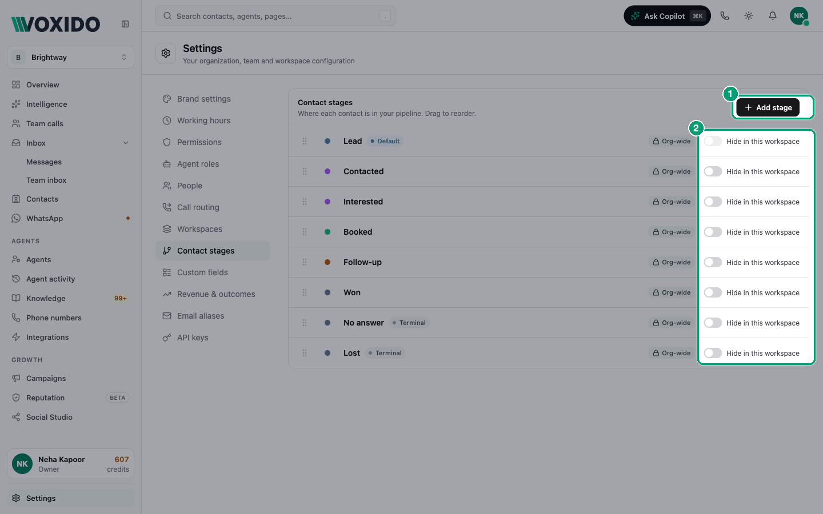The image size is (823, 514).
Task: Collapse the sidebar panel icon
Action: click(125, 24)
